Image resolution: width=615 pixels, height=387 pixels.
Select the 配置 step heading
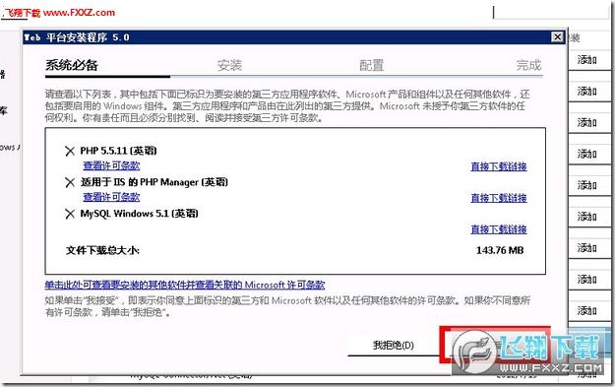[x=371, y=65]
